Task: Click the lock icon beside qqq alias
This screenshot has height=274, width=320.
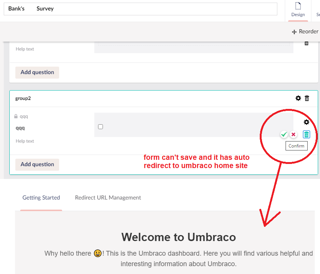Action: coord(16,116)
